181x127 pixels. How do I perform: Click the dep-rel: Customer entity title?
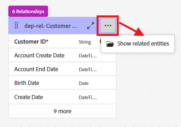[51, 26]
